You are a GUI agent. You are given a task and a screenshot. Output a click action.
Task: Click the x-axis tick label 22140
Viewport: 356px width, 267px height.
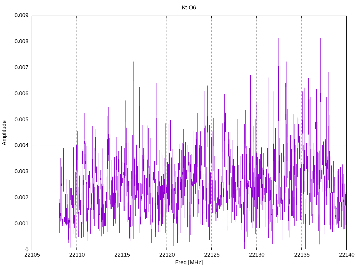pyautogui.click(x=347, y=255)
